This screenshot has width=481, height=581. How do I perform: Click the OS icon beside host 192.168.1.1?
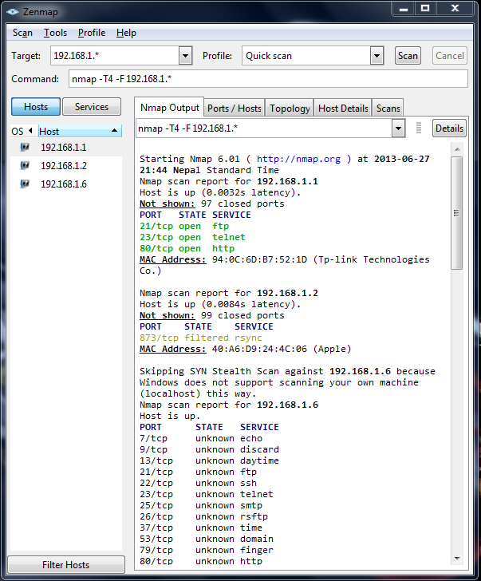[x=25, y=147]
